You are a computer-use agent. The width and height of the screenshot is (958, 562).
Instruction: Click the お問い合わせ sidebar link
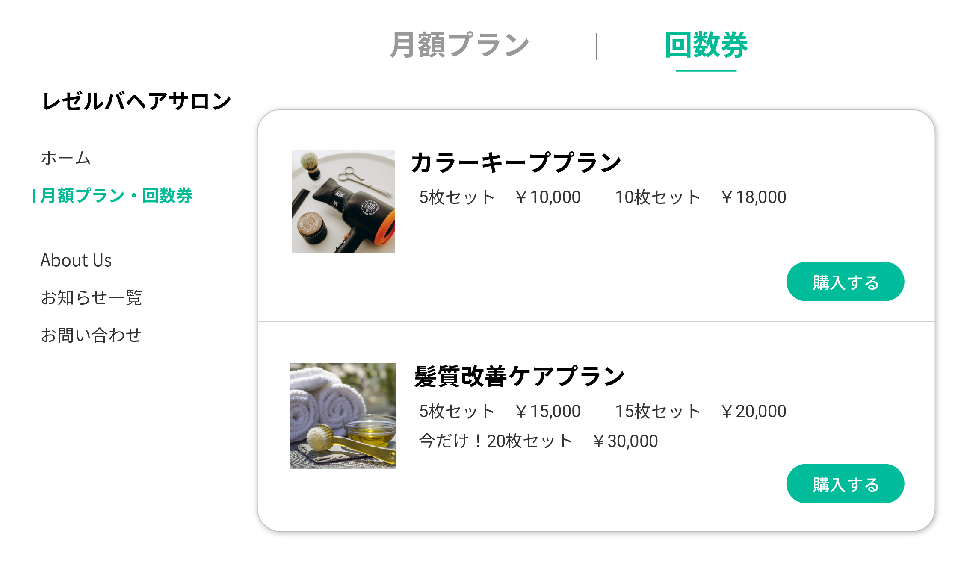tap(91, 335)
